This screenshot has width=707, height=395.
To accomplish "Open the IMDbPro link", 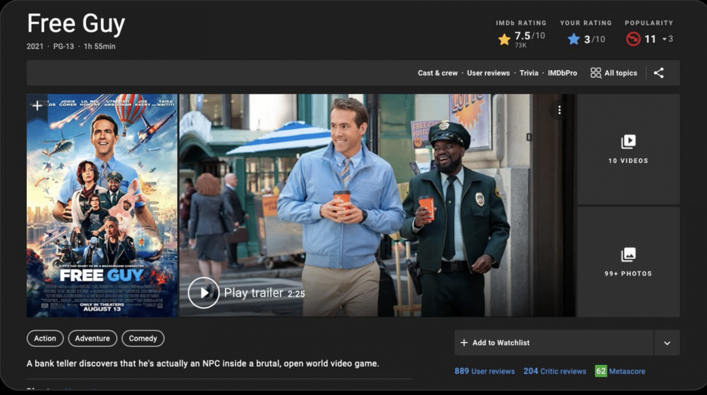I will tap(562, 73).
